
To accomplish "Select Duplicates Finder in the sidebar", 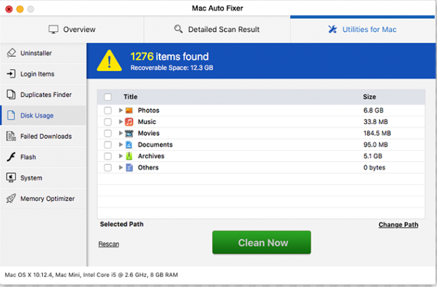I will coord(43,95).
